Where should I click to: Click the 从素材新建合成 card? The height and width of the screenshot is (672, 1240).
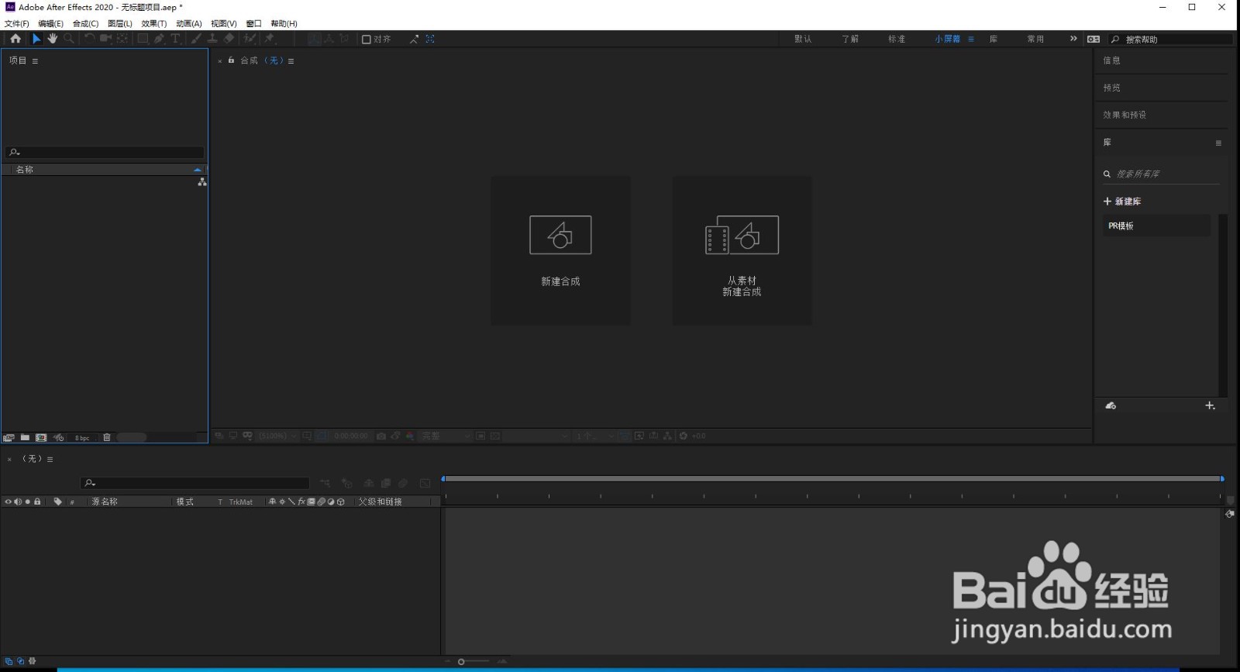click(x=742, y=250)
